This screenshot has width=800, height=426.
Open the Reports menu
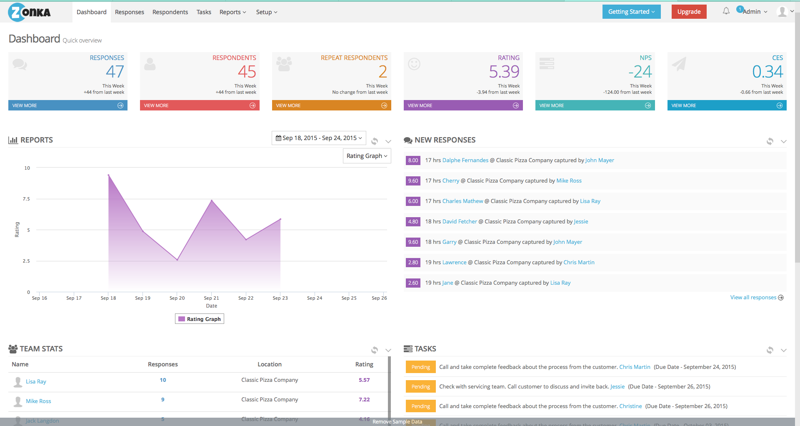(232, 12)
